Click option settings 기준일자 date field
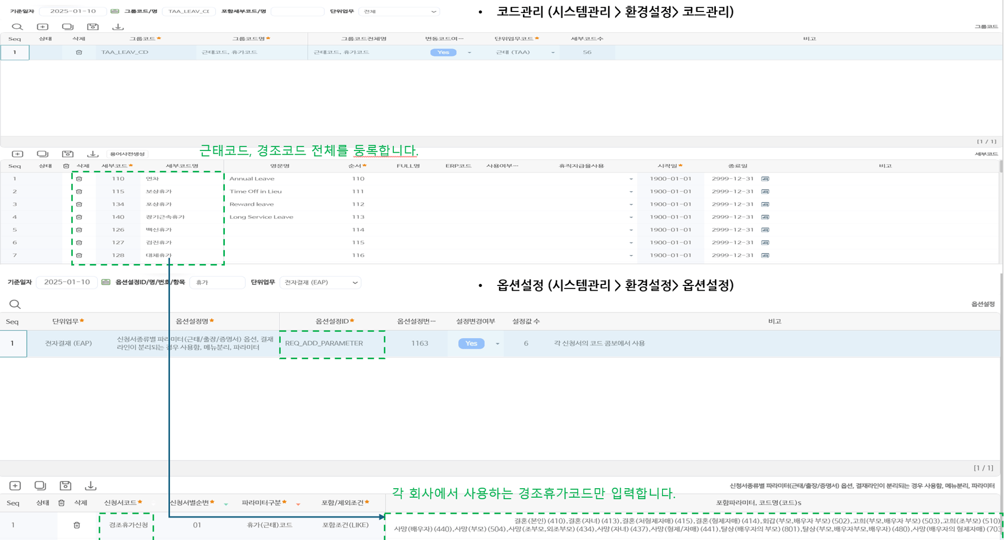The width and height of the screenshot is (1004, 540). [67, 282]
